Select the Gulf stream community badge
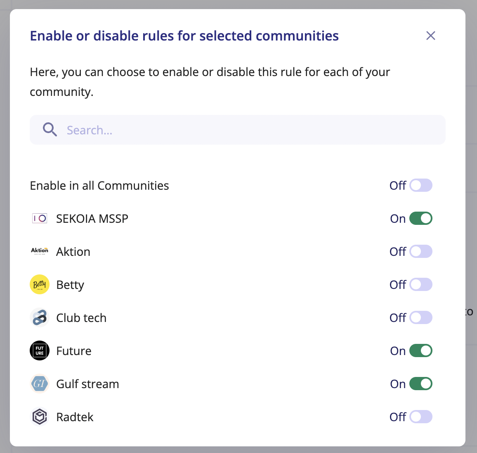This screenshot has height=453, width=477. click(x=39, y=384)
